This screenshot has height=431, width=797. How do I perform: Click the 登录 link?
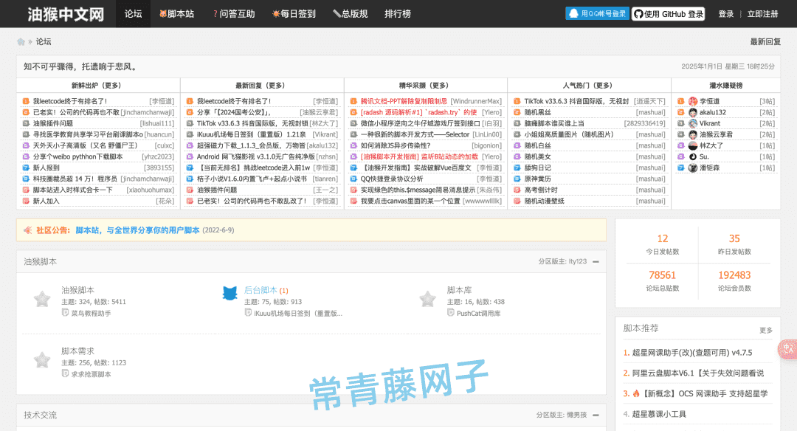coord(726,14)
